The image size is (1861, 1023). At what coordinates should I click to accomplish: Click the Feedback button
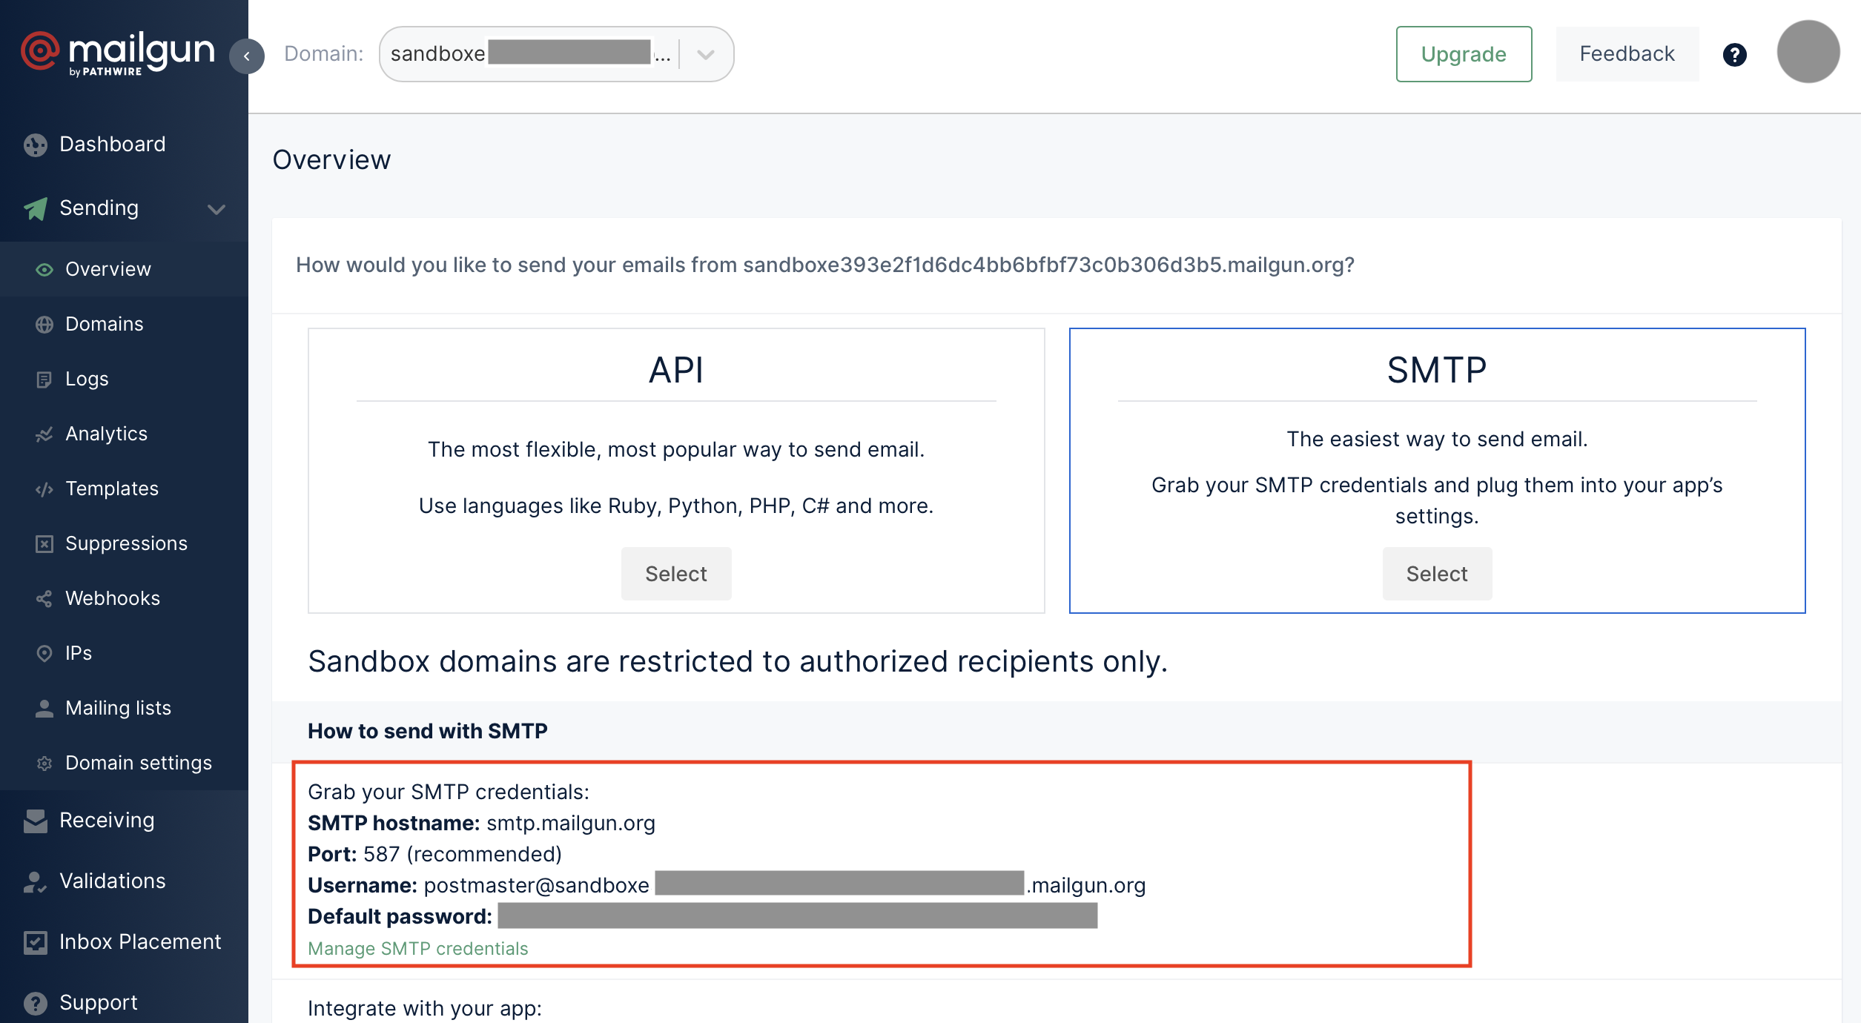(x=1627, y=54)
